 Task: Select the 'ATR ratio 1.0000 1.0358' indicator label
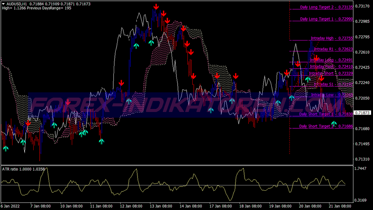coord(23,169)
